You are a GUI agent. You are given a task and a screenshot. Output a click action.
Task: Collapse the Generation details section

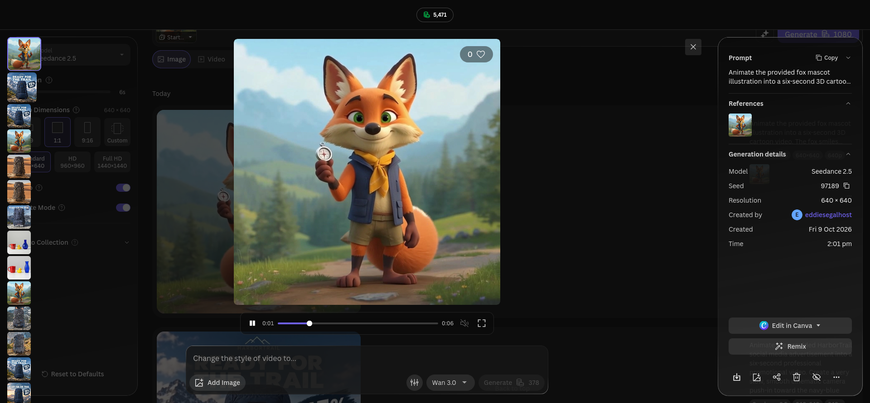(x=848, y=154)
